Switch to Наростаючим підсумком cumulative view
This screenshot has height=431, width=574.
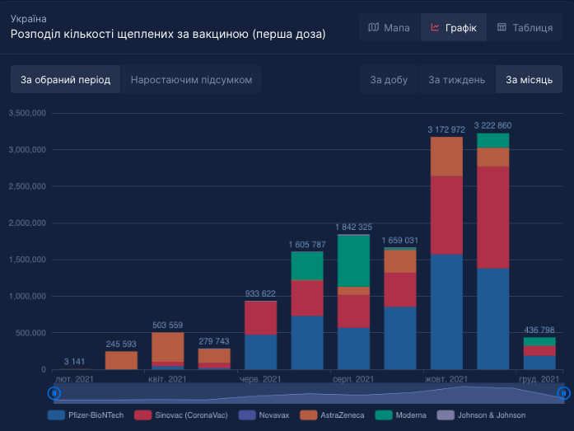pos(191,80)
